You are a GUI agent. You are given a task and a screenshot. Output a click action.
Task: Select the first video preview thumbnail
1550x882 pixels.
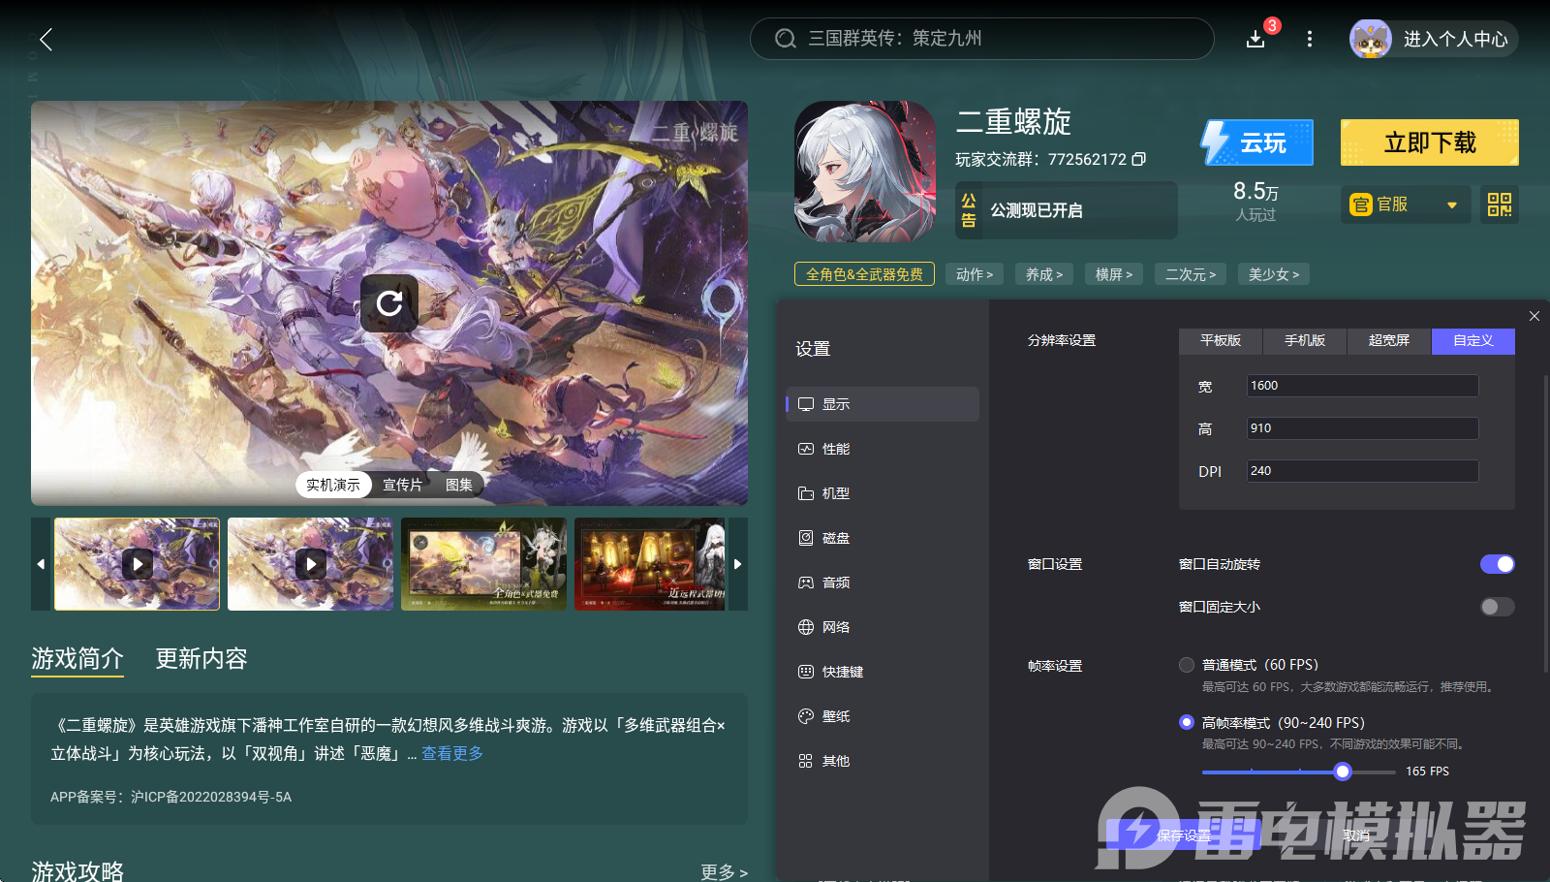(x=137, y=564)
